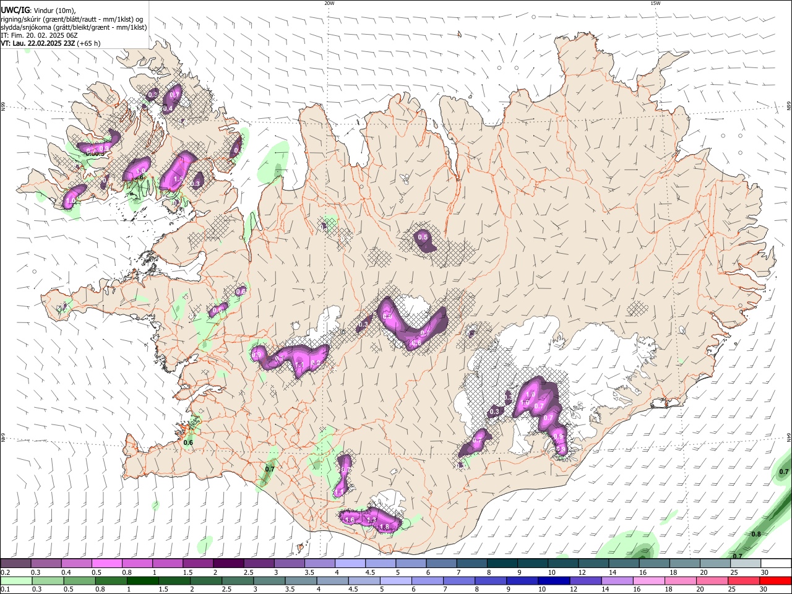The height and width of the screenshot is (594, 792).
Task: Click the '0.4' value in the northern Westfjords
Action: tap(168, 109)
